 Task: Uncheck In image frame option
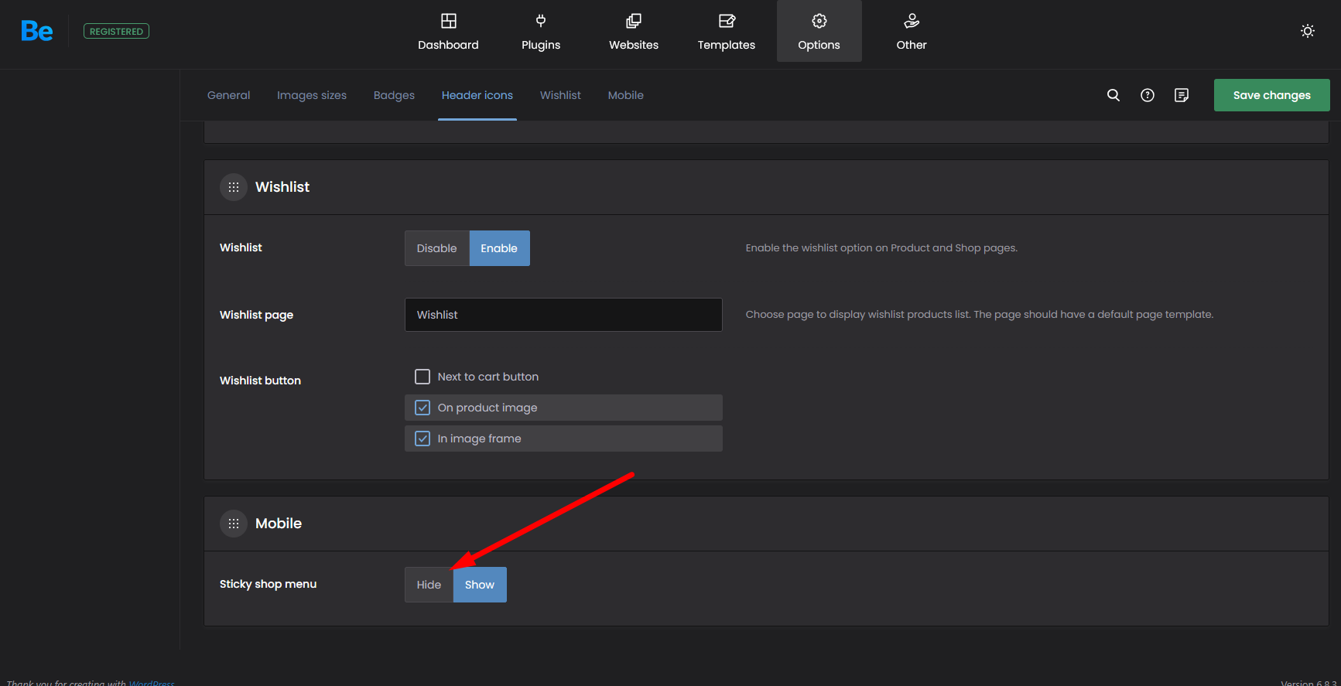click(x=422, y=439)
